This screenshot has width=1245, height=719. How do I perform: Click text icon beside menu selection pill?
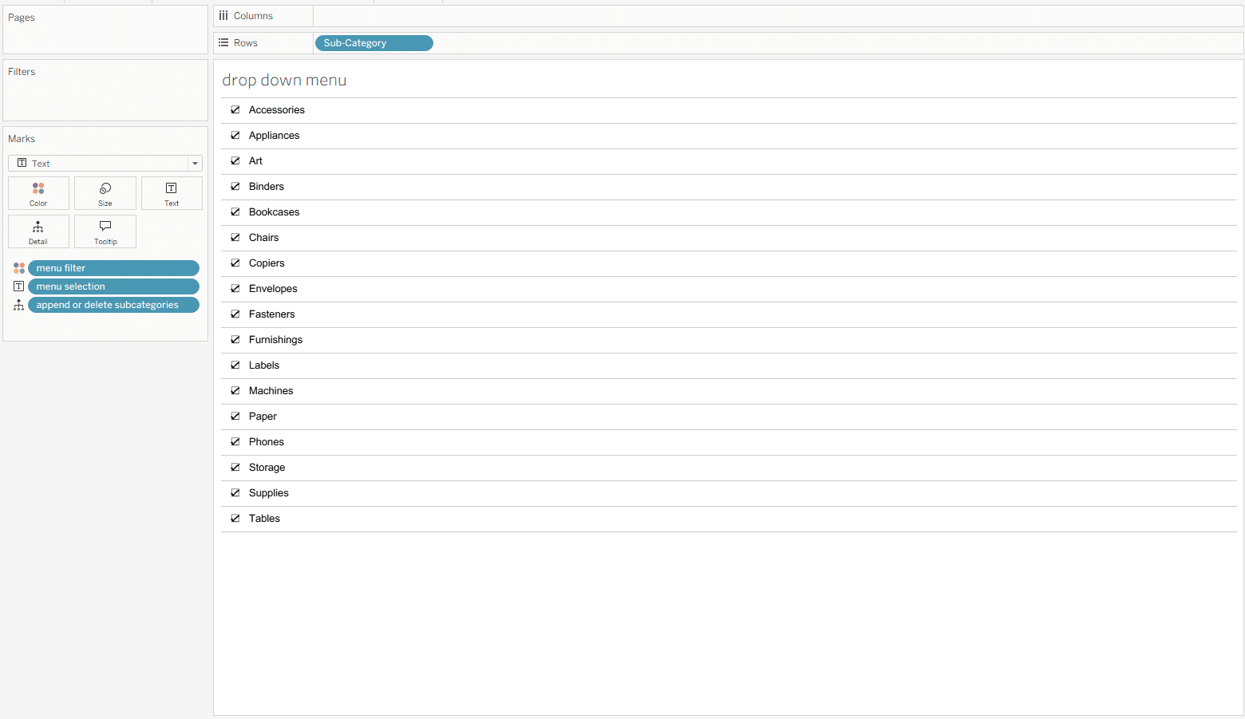(x=19, y=286)
